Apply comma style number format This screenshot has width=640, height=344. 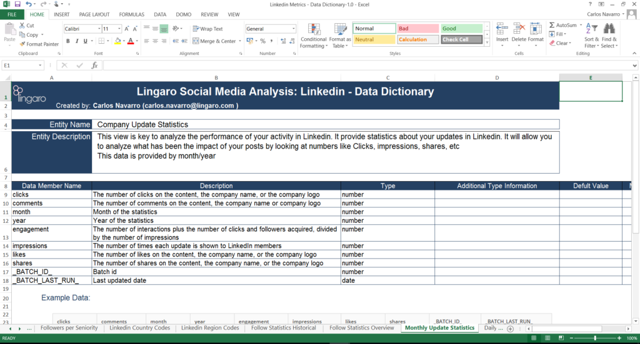tap(271, 41)
